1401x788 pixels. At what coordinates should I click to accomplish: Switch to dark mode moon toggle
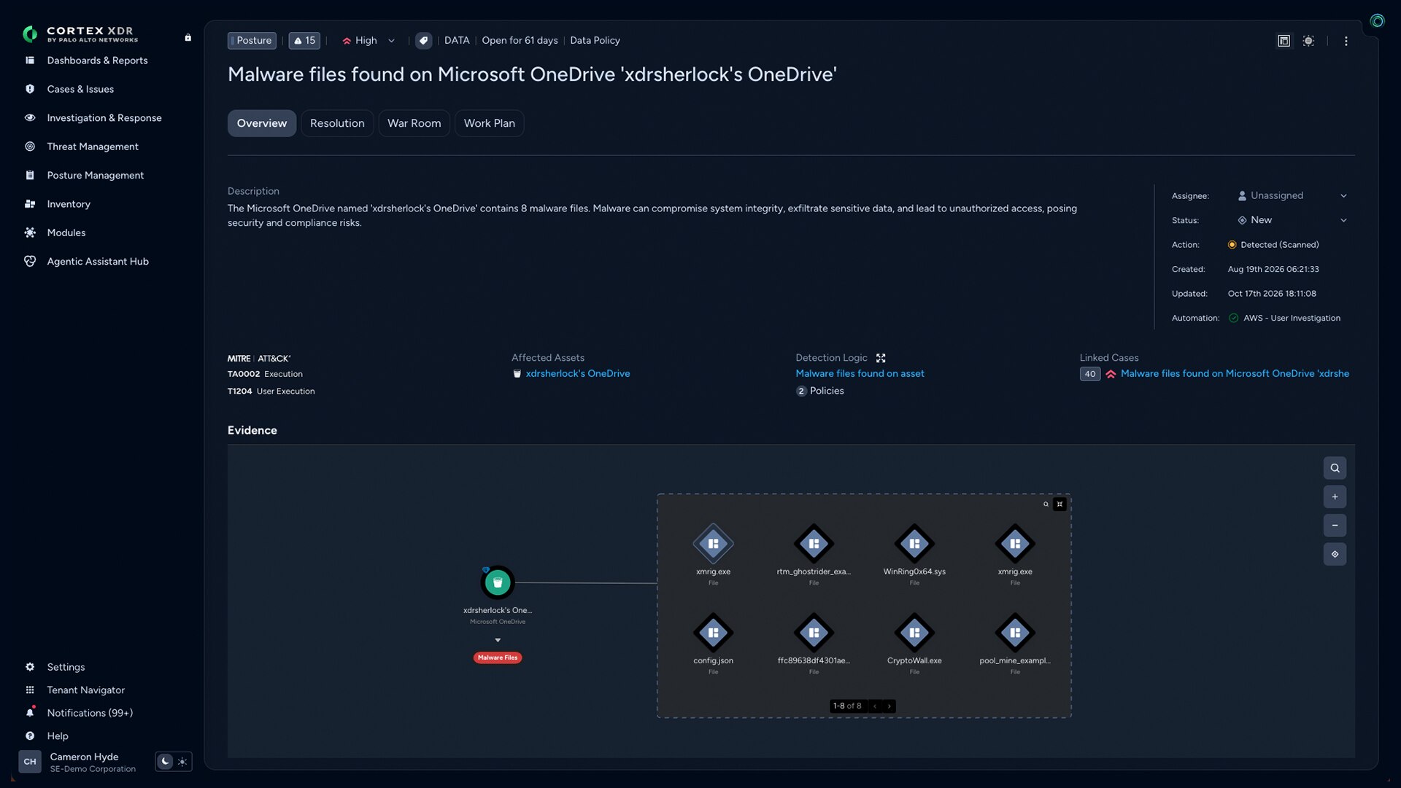[165, 761]
